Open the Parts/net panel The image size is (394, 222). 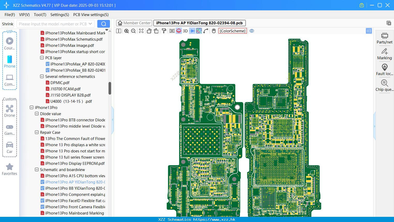(384, 38)
